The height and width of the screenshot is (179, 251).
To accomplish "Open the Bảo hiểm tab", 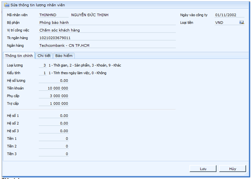I will pyautogui.click(x=64, y=56).
